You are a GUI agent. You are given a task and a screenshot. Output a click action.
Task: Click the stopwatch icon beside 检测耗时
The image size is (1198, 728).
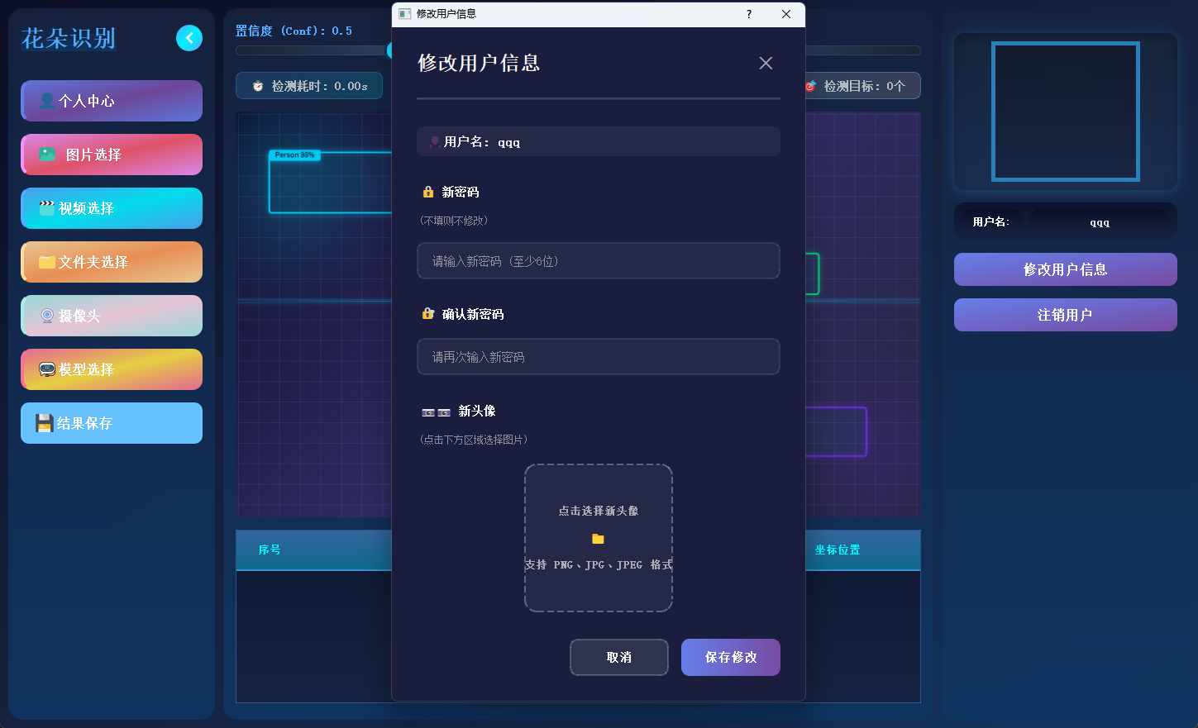(258, 86)
